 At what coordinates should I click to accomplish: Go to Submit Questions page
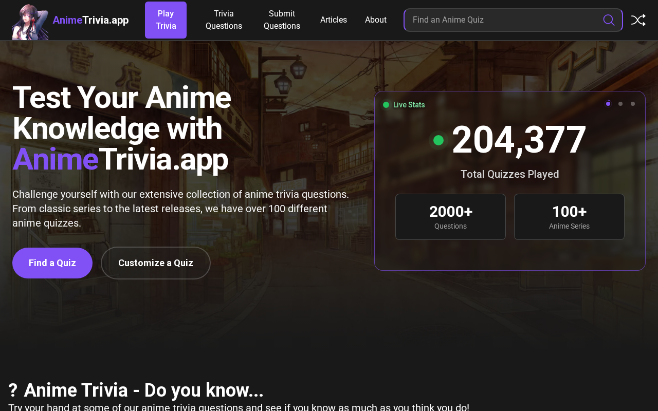282,20
